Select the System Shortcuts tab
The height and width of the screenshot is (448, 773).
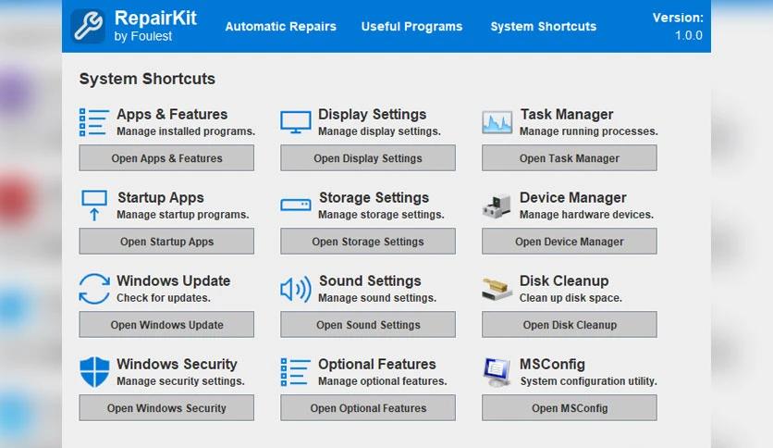tap(544, 26)
